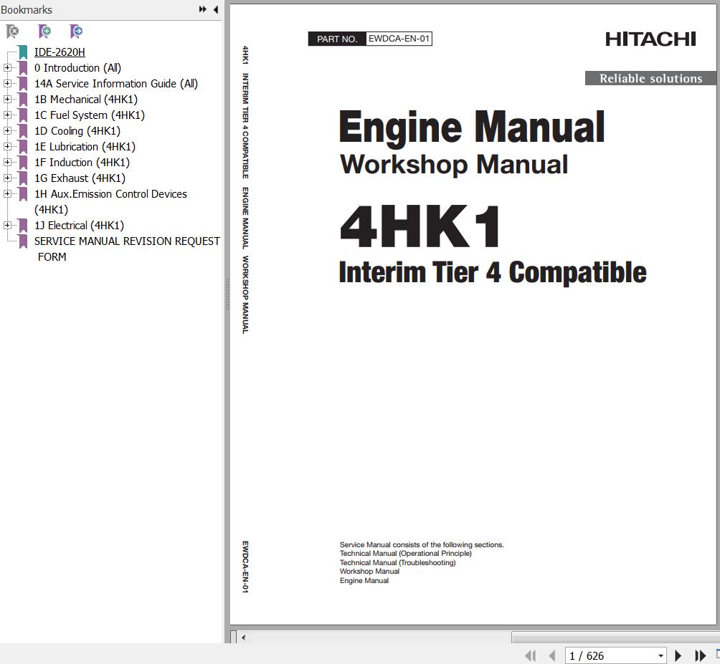Screen dimensions: 720x664
Task: Expand the 14A Service Information Guide bookmark
Action: 7,84
